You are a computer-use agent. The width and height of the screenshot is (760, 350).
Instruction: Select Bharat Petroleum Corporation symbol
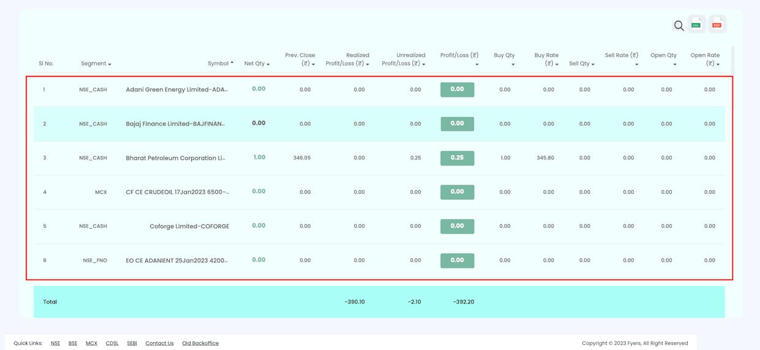pyautogui.click(x=176, y=158)
